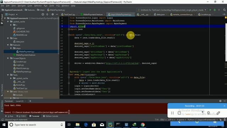227x128 pixels.
Task: Click the yellow inspection indicator above the editor scrollbar
Action: tap(226, 17)
